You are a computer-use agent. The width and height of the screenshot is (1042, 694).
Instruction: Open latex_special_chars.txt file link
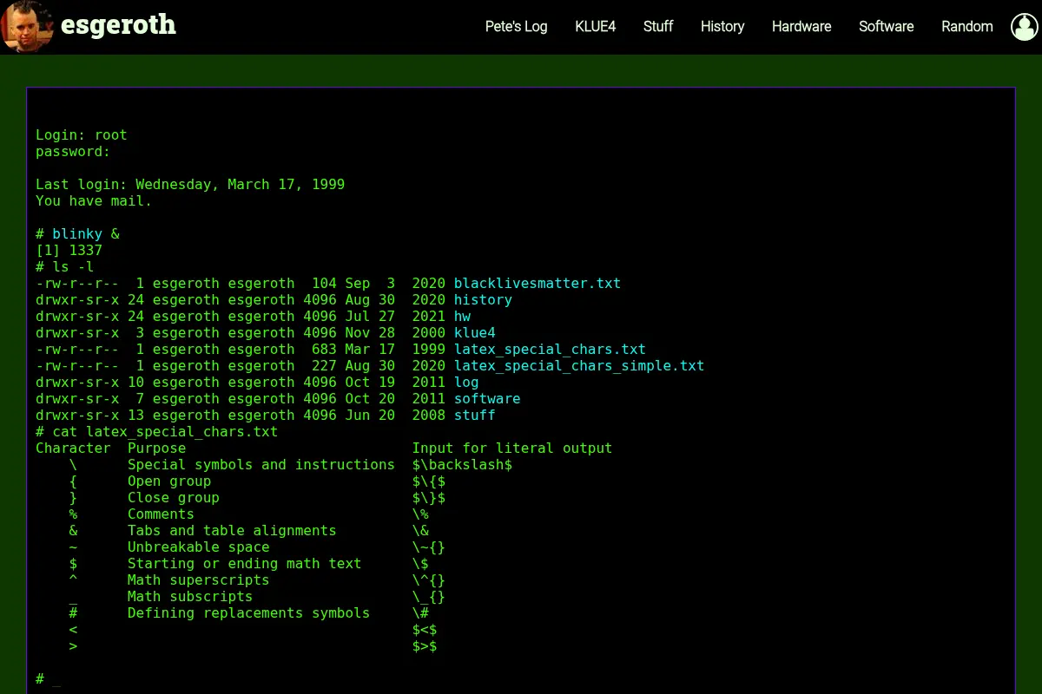point(550,350)
